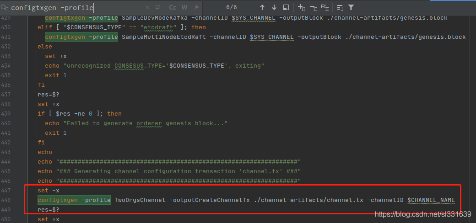Screen dimensions: 476x223
Task: Click './channel-artifacts/channel.tx' path on line 448
Action: pos(308,200)
